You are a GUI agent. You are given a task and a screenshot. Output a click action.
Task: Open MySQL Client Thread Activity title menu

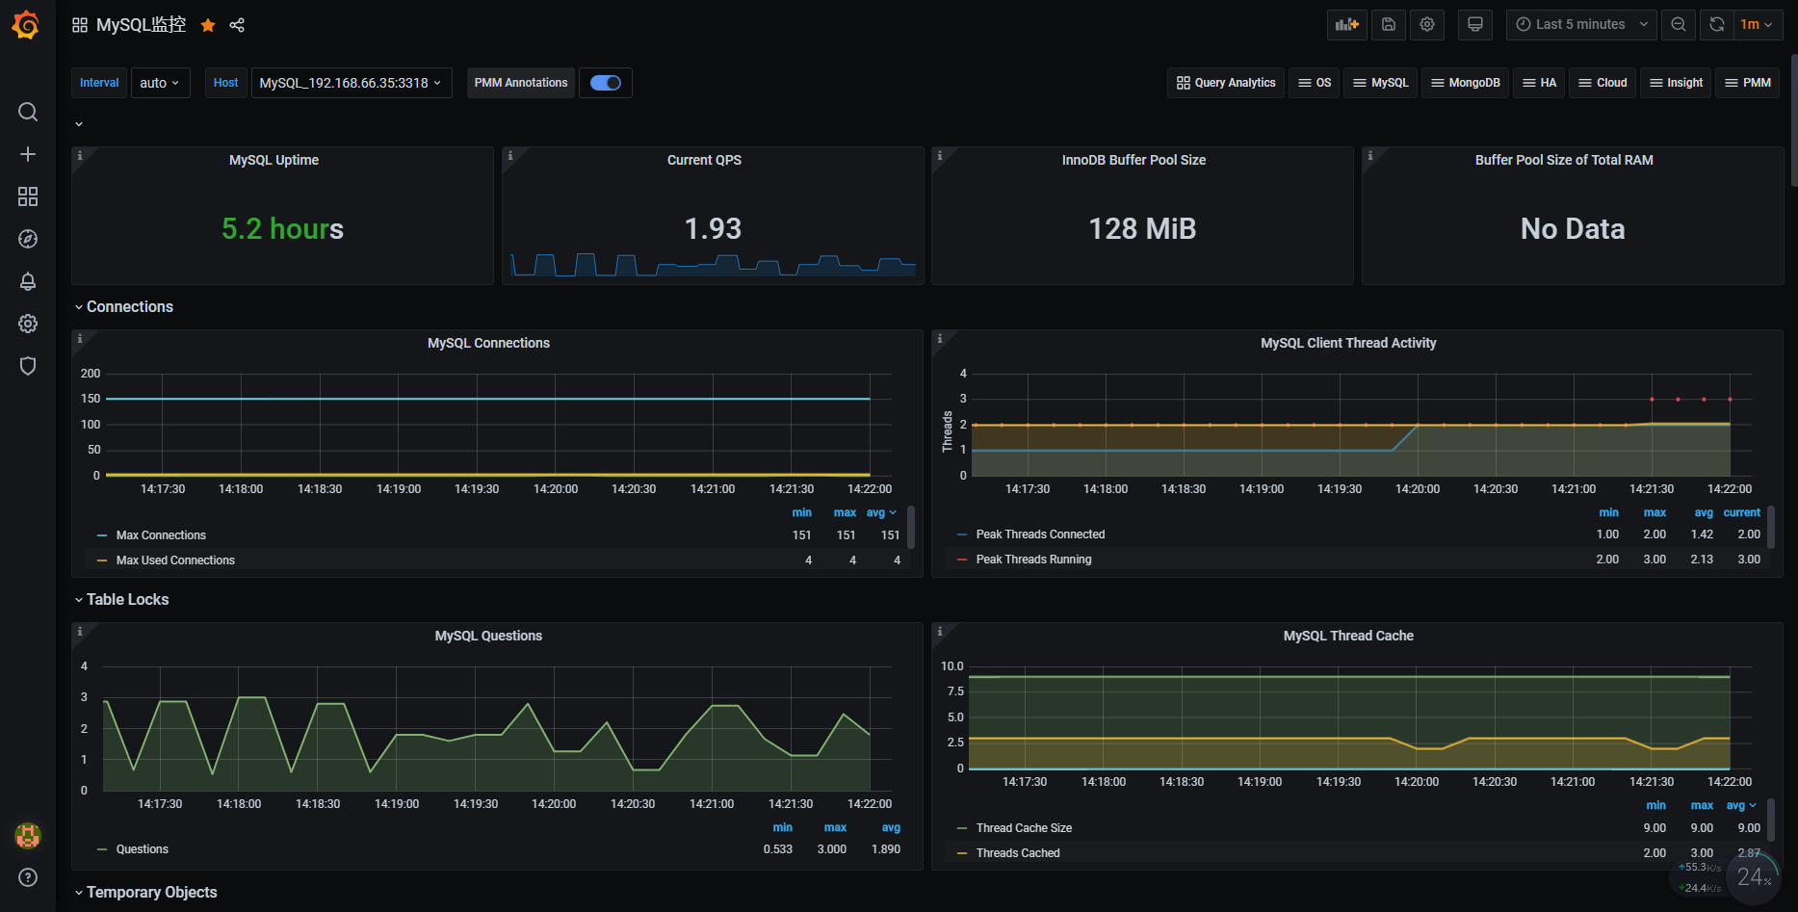1348,343
